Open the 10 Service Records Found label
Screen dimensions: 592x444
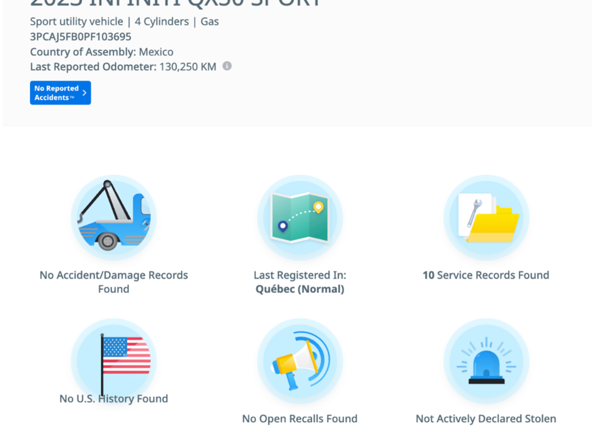point(486,275)
